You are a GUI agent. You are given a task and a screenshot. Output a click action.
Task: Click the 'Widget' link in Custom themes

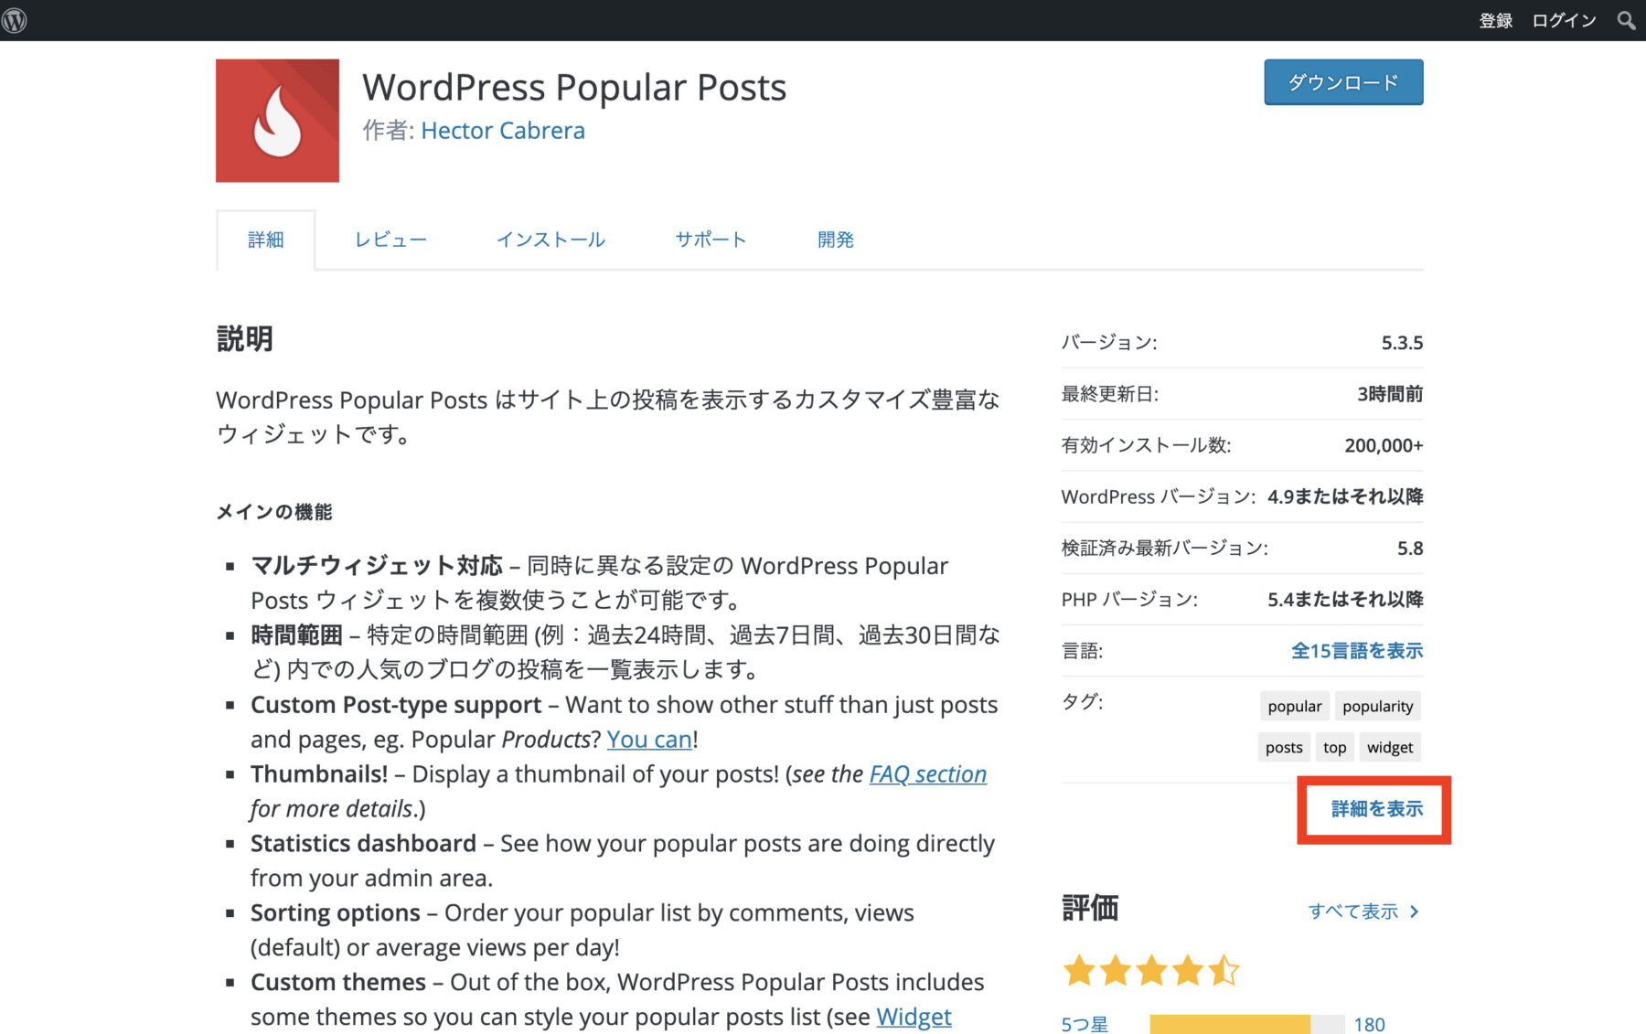(914, 1017)
